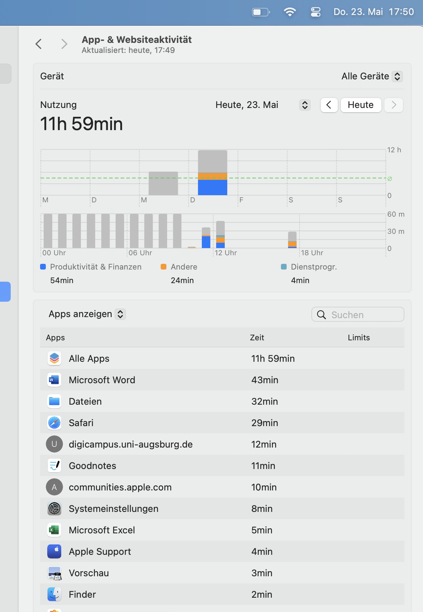Click the blue Produktivität & Finanzen legend swatch
The height and width of the screenshot is (612, 423).
(x=43, y=267)
